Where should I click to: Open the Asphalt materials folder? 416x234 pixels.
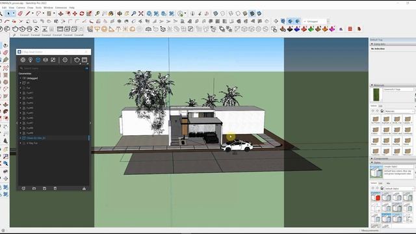(386, 120)
